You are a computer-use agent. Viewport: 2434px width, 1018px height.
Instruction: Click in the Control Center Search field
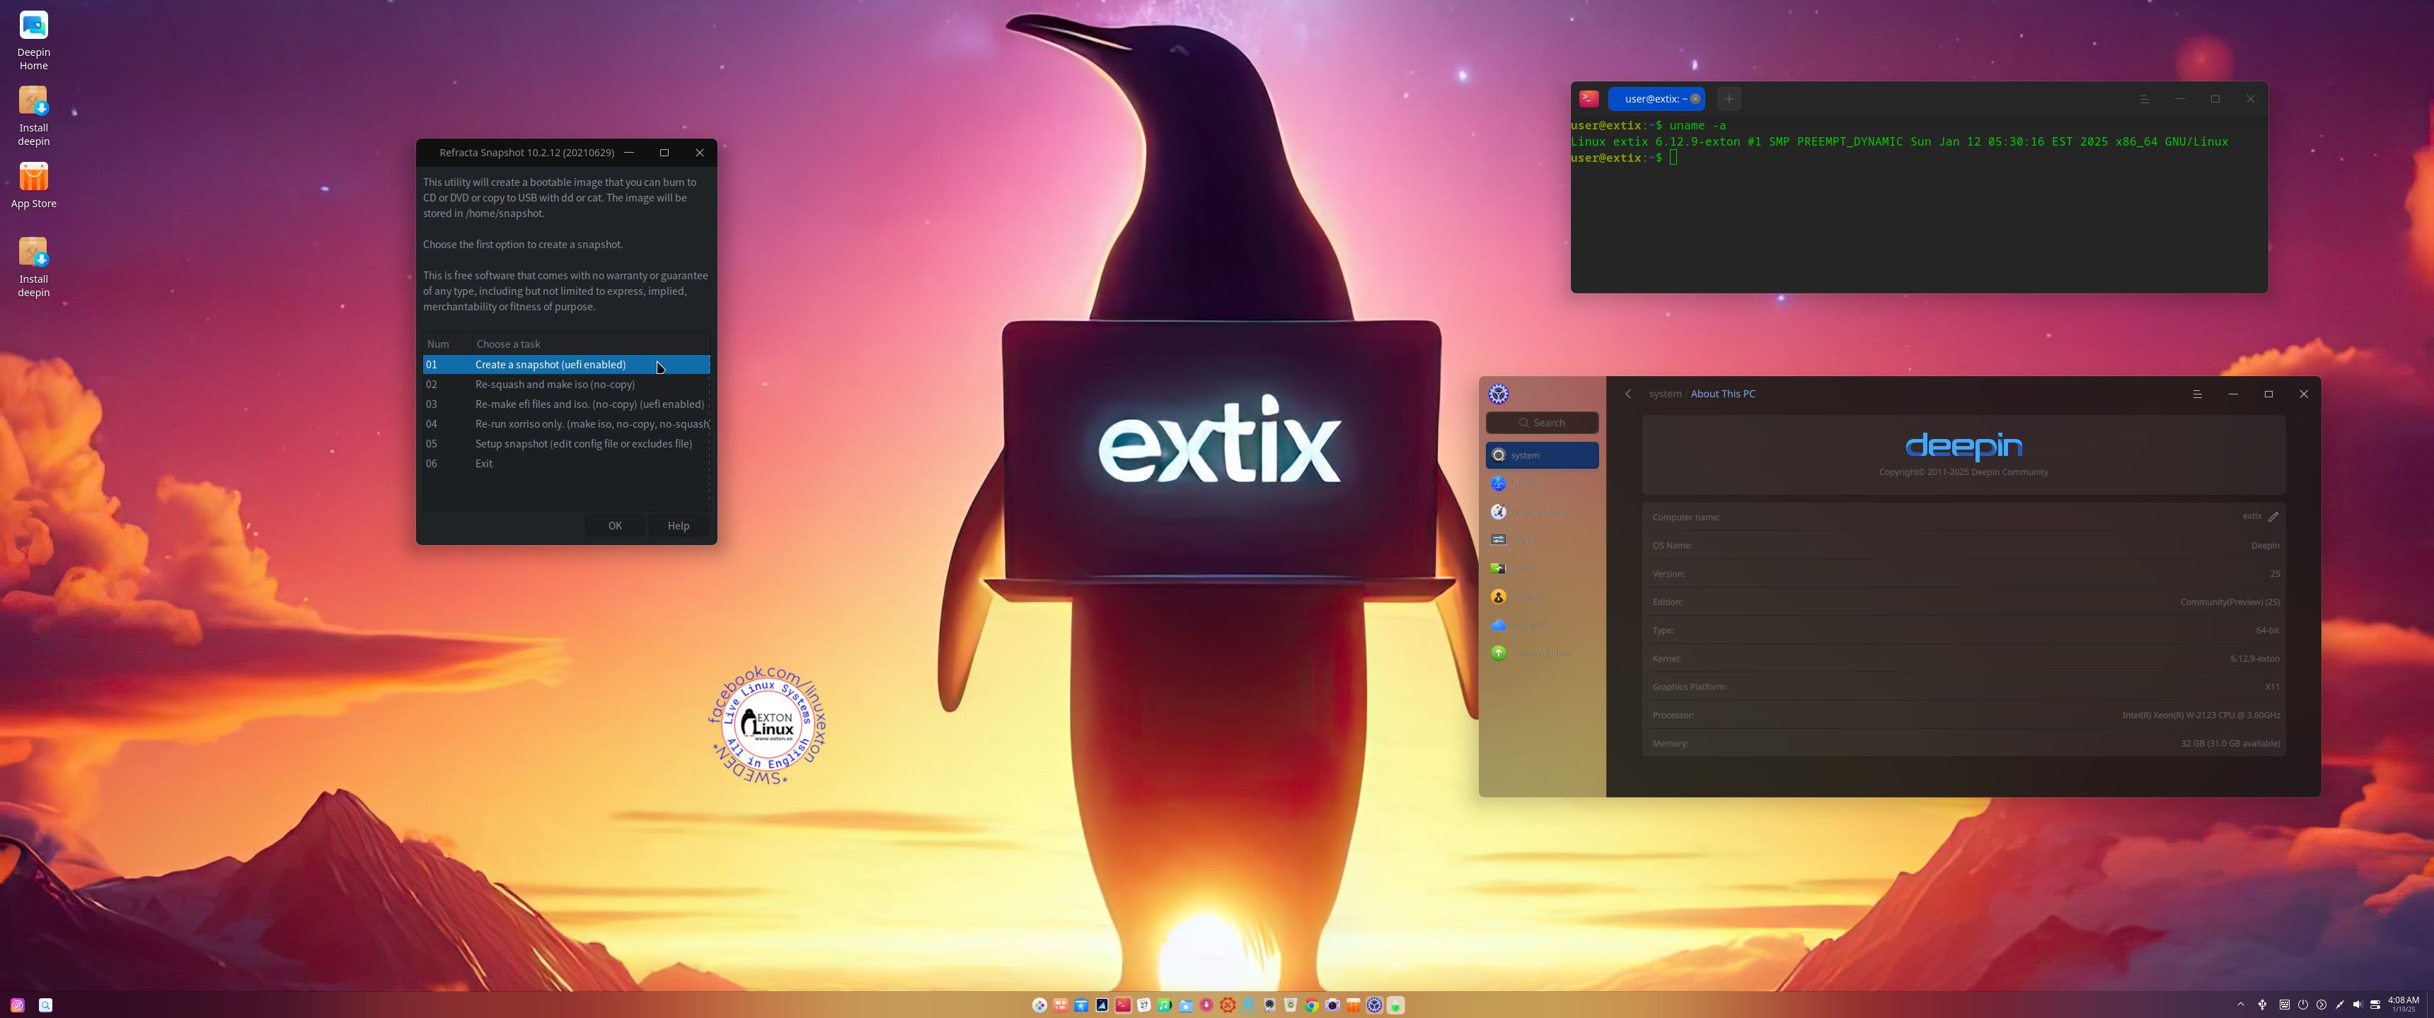pyautogui.click(x=1542, y=423)
